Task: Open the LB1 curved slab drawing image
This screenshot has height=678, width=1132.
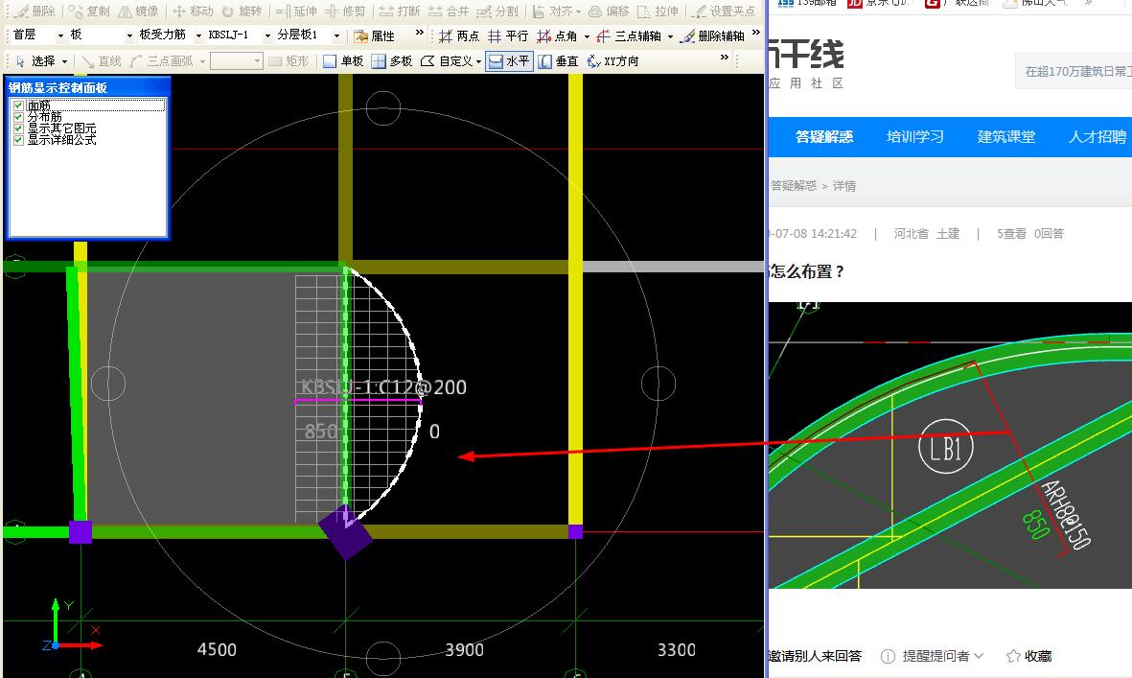Action: (x=950, y=445)
